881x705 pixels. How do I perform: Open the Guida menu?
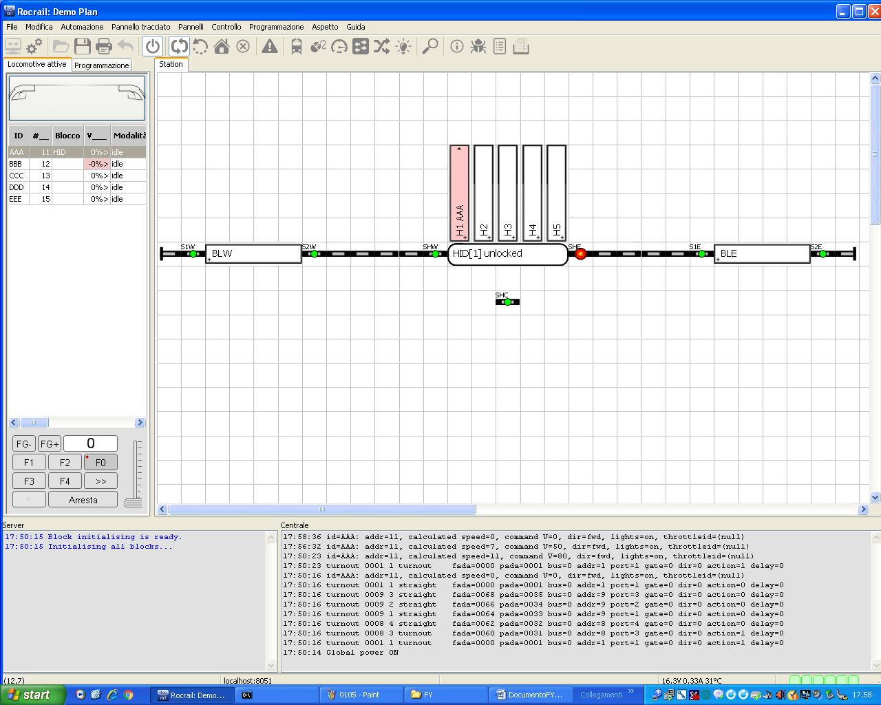pos(356,27)
